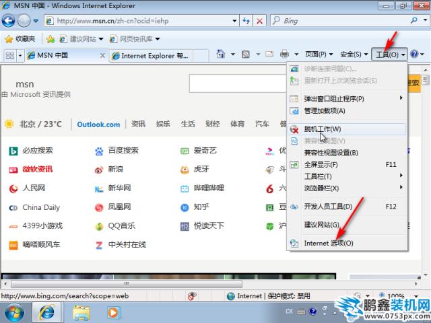Select 建议网站(G) menu entry
This screenshot has height=323, width=431.
[x=347, y=225]
